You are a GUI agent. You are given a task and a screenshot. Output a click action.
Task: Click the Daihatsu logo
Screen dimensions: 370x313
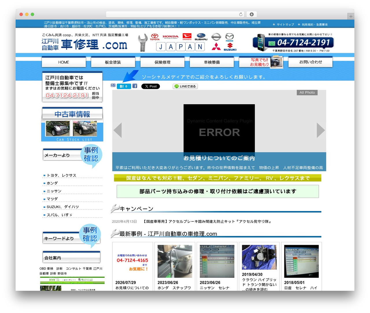[x=187, y=37]
